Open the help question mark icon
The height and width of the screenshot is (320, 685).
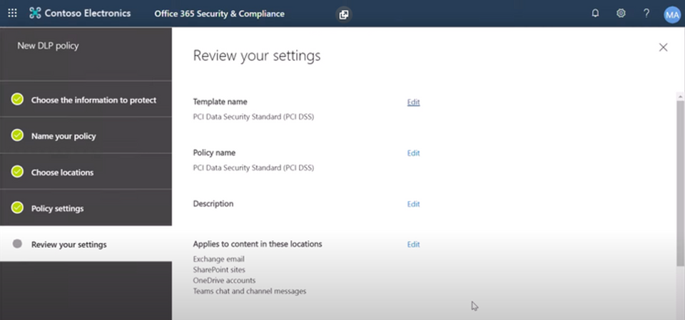coord(646,13)
